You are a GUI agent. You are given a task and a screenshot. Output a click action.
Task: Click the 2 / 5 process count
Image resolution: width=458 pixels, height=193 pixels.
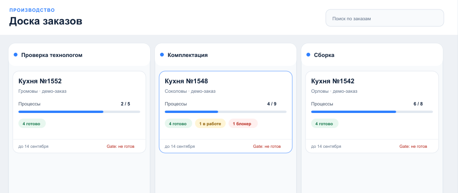click(x=126, y=104)
